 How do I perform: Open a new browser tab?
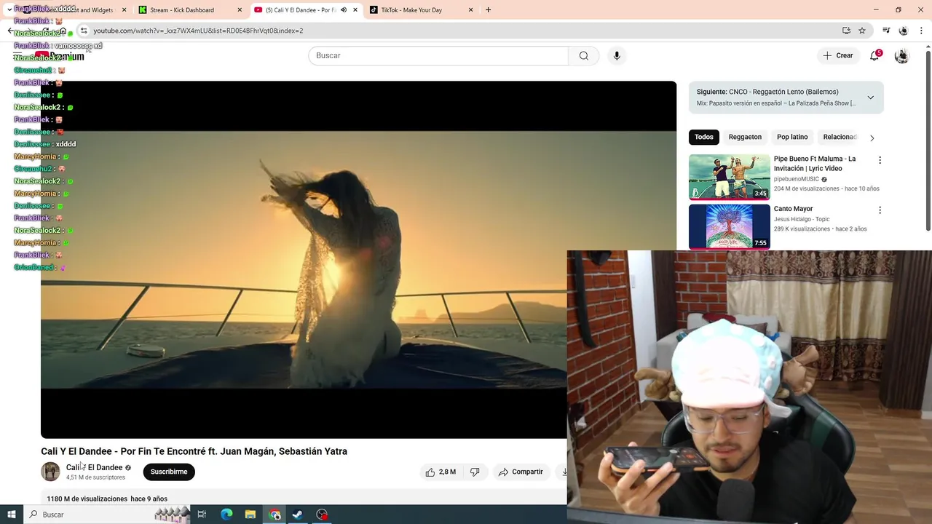click(488, 10)
